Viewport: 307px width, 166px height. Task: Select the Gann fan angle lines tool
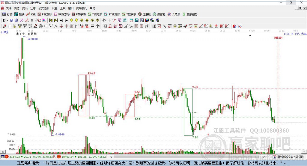click(111, 26)
